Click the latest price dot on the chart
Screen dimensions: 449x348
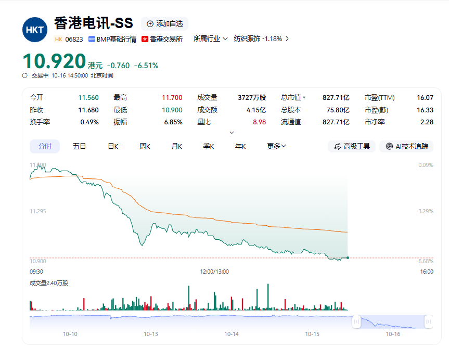[348, 258]
